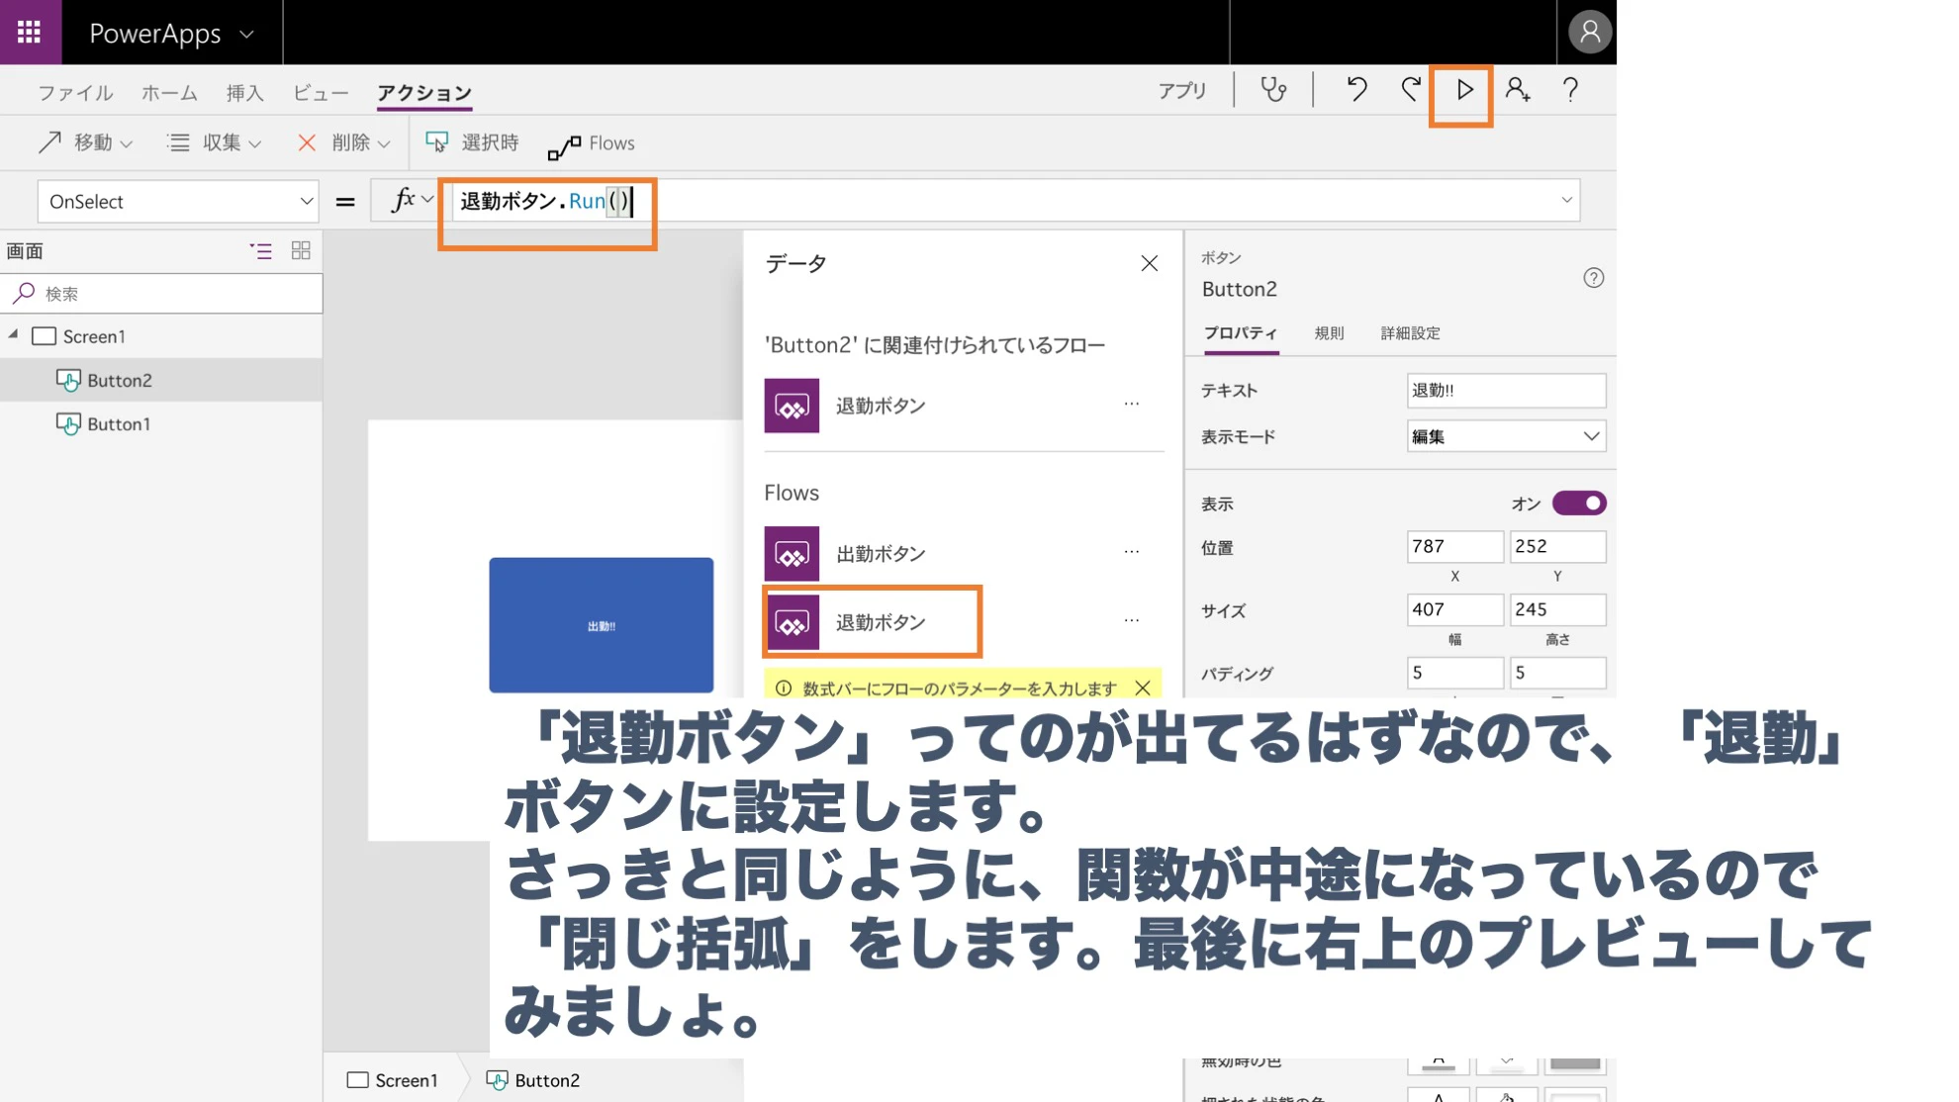Screen dimensions: 1959x1102
Task: Click the アプリ label in toolbar
Action: click(x=1182, y=91)
